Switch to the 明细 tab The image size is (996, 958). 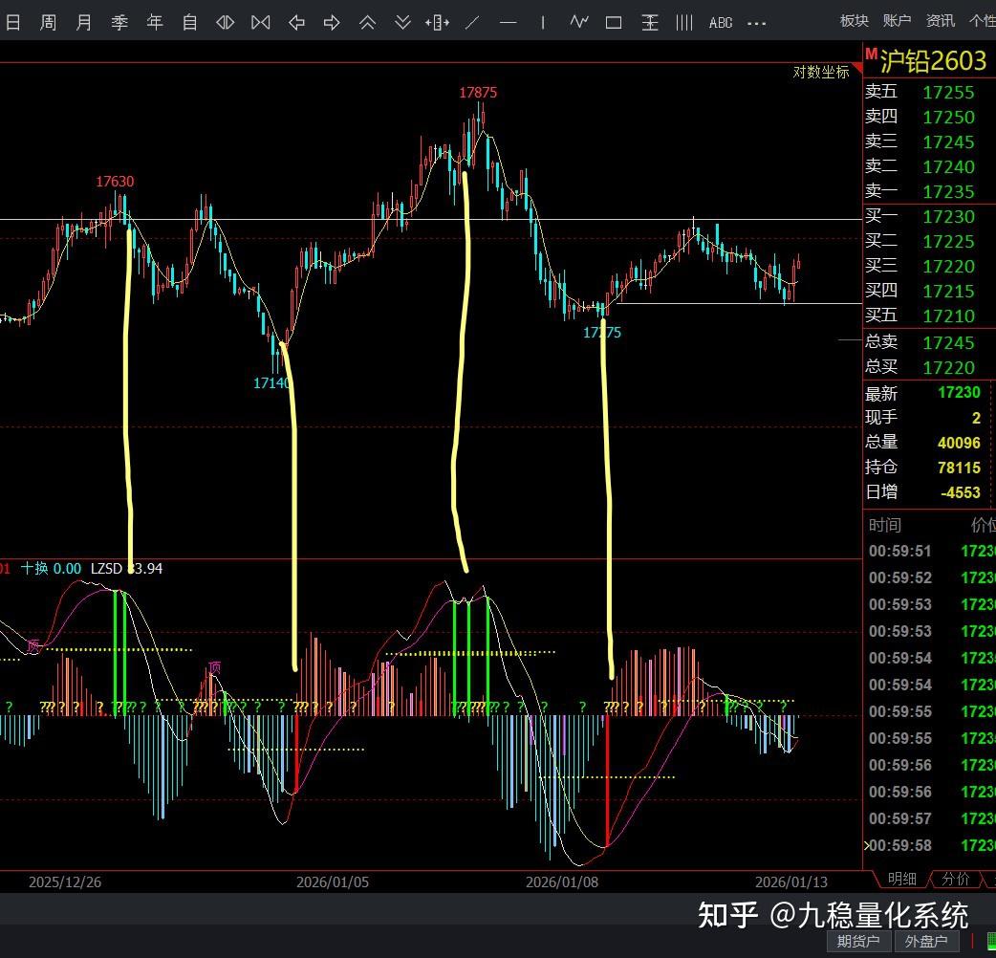click(902, 879)
